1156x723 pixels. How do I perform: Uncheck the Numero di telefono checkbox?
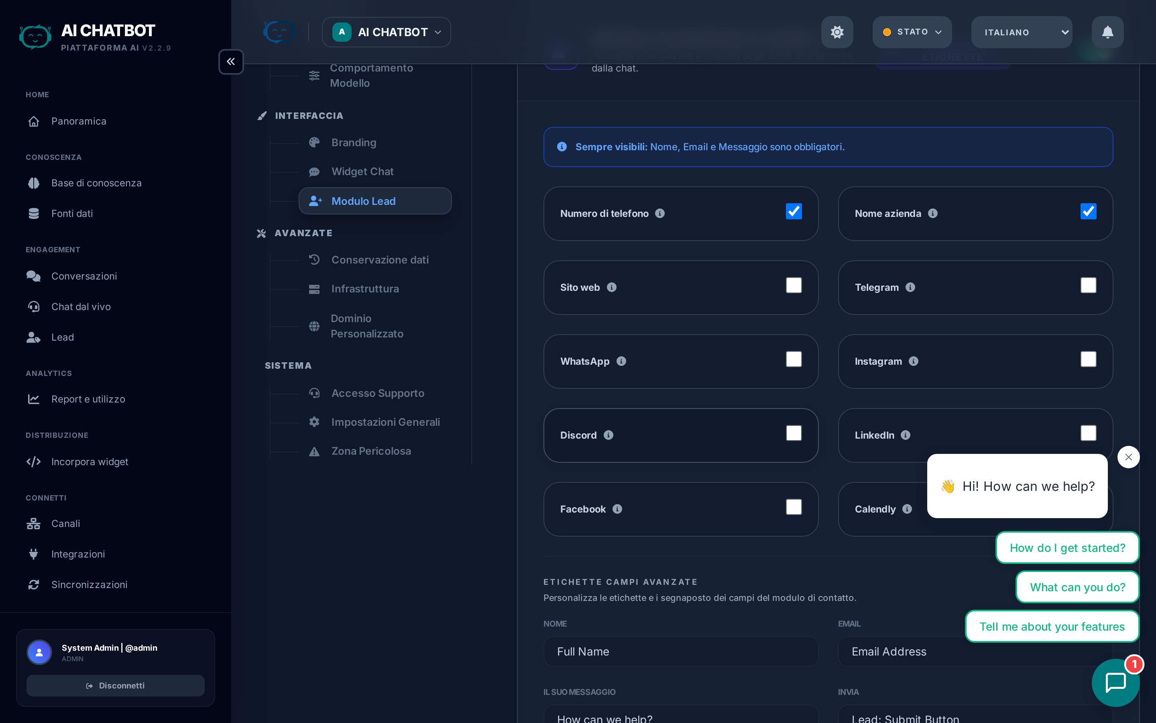794,211
